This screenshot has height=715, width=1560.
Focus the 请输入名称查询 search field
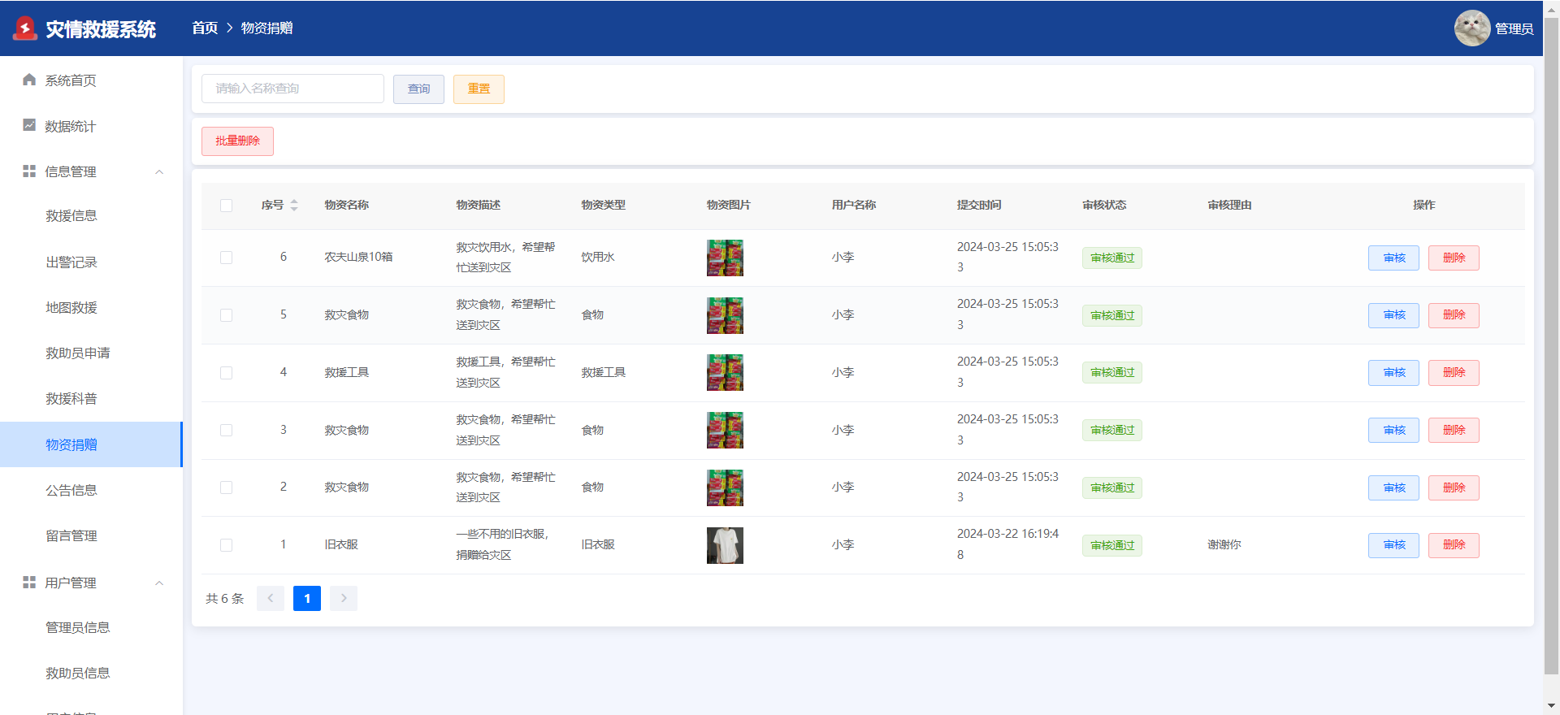[292, 89]
